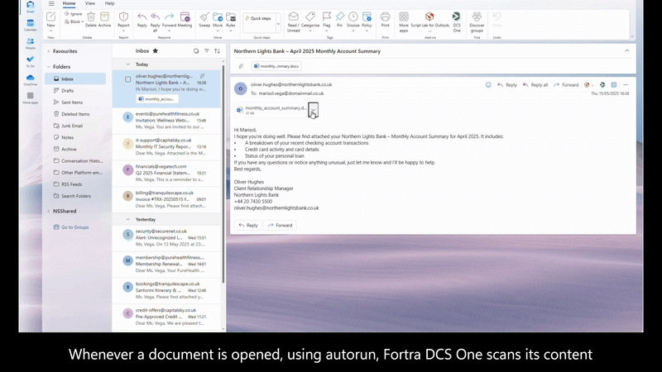662x372 pixels.
Task: Click Forward button below the message
Action: pos(280,225)
